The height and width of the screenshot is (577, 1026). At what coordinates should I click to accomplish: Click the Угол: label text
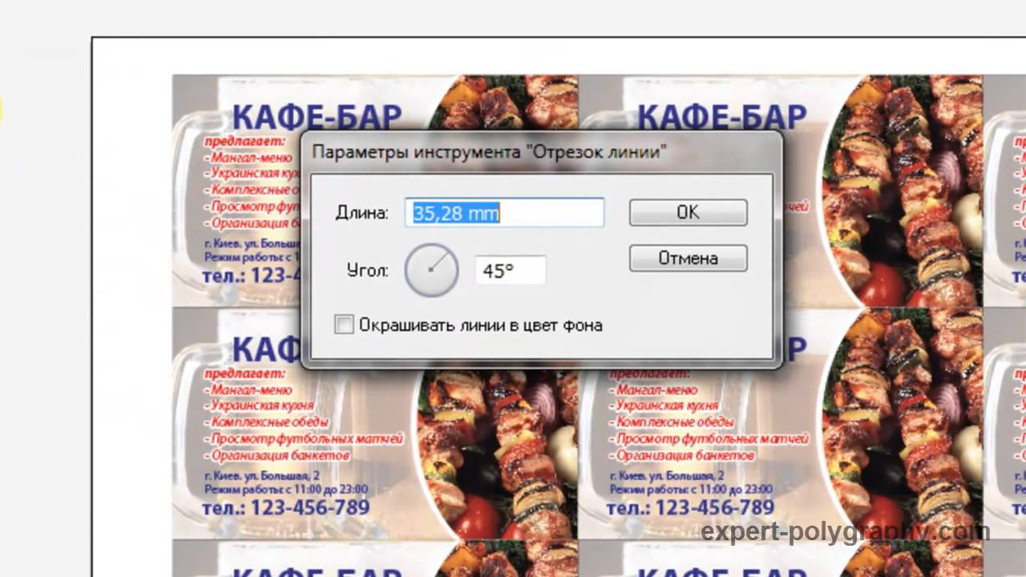coord(368,271)
